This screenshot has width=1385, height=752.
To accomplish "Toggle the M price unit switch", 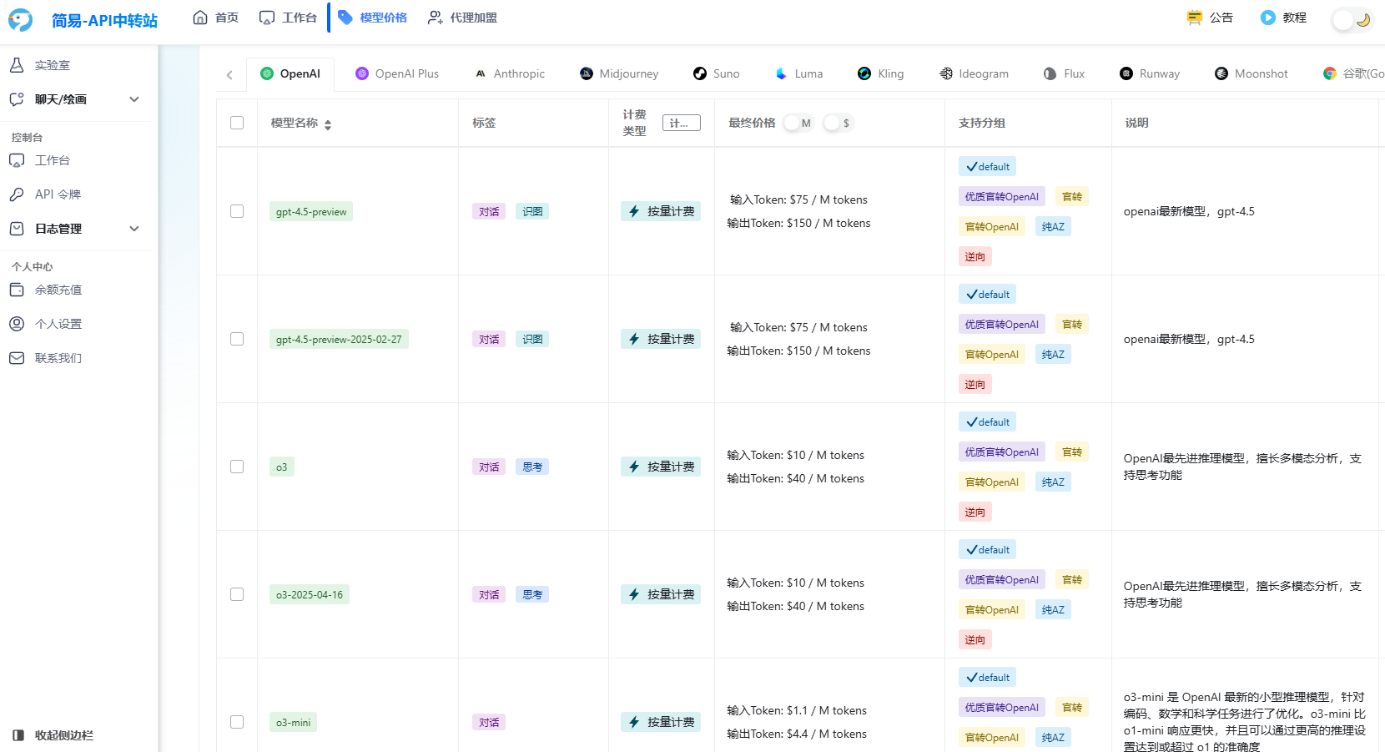I will [798, 123].
